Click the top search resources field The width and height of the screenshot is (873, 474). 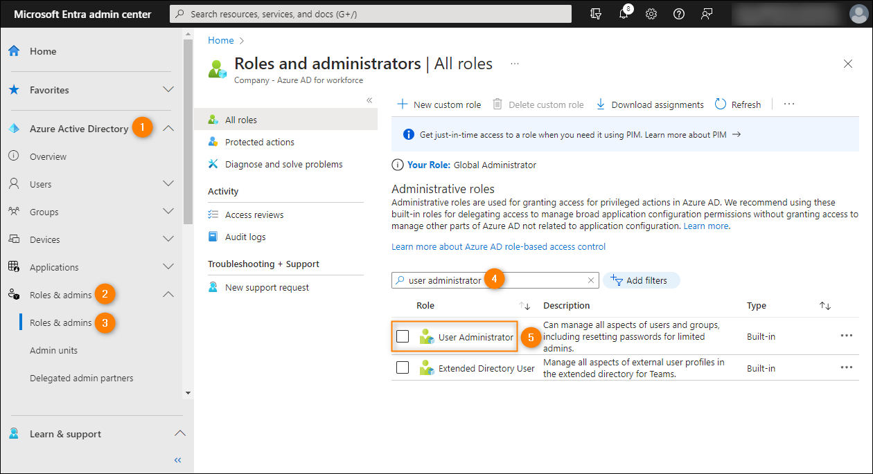(371, 14)
